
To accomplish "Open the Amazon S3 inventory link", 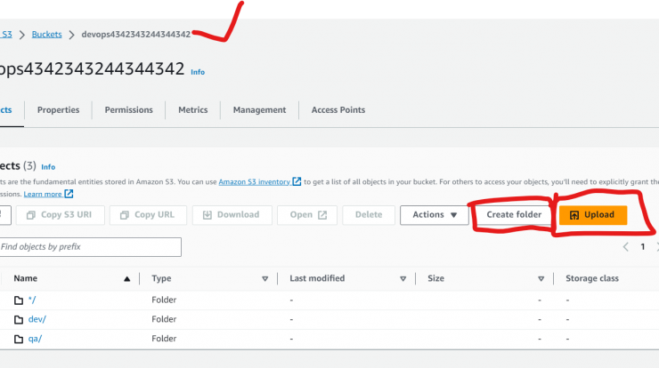I will pos(255,181).
